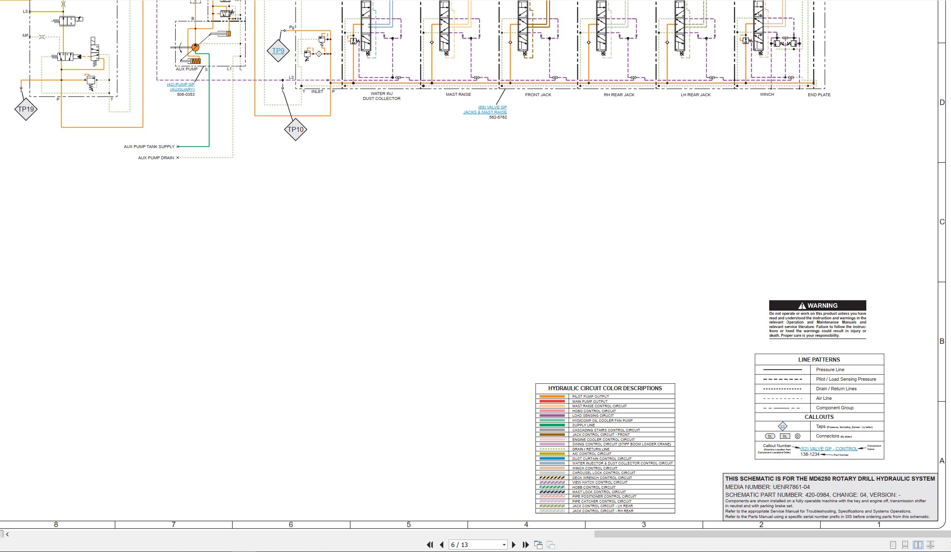Click the 'WATER INJ DUST COLLECTOR' valve label
951x552 pixels.
[x=381, y=96]
